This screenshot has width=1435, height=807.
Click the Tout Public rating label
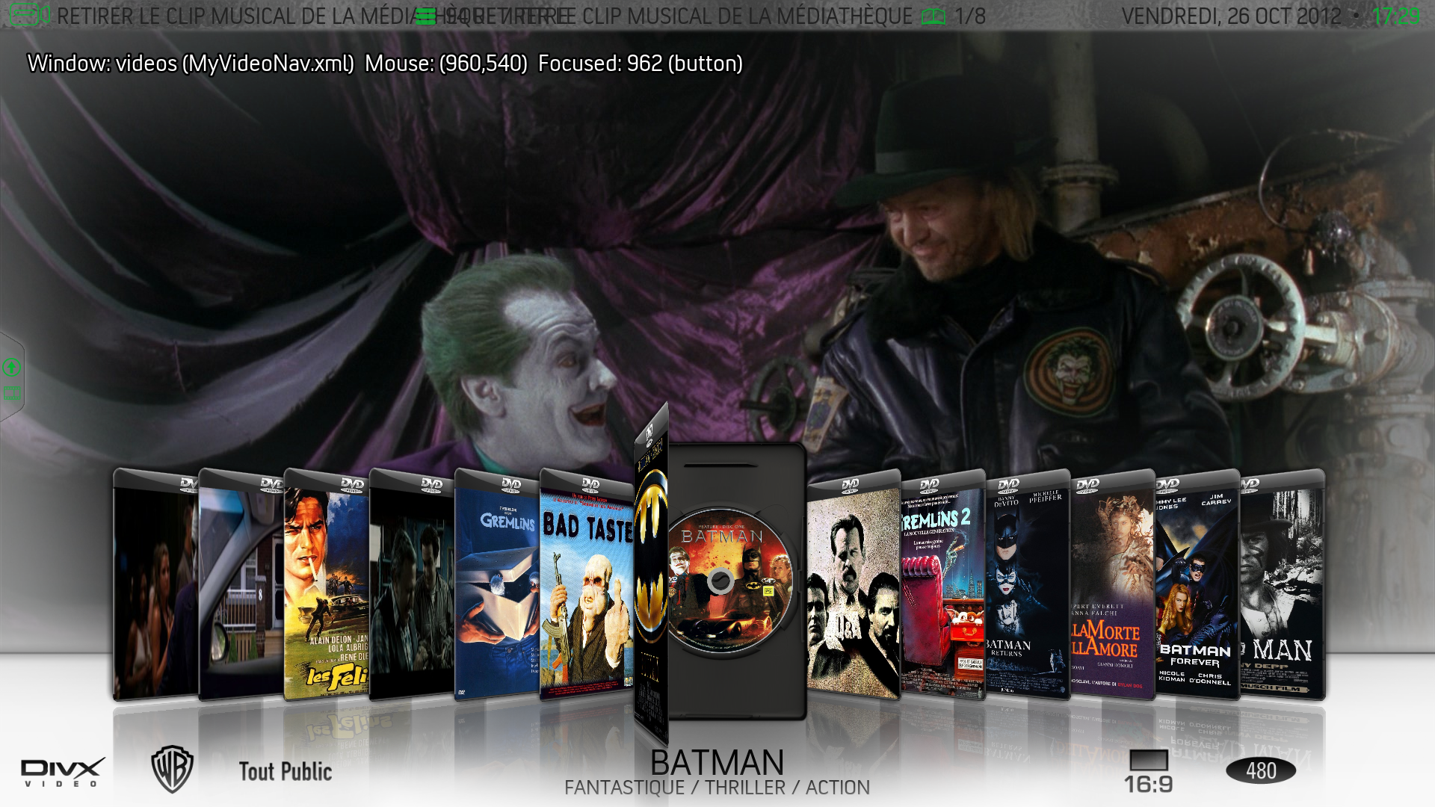click(286, 771)
